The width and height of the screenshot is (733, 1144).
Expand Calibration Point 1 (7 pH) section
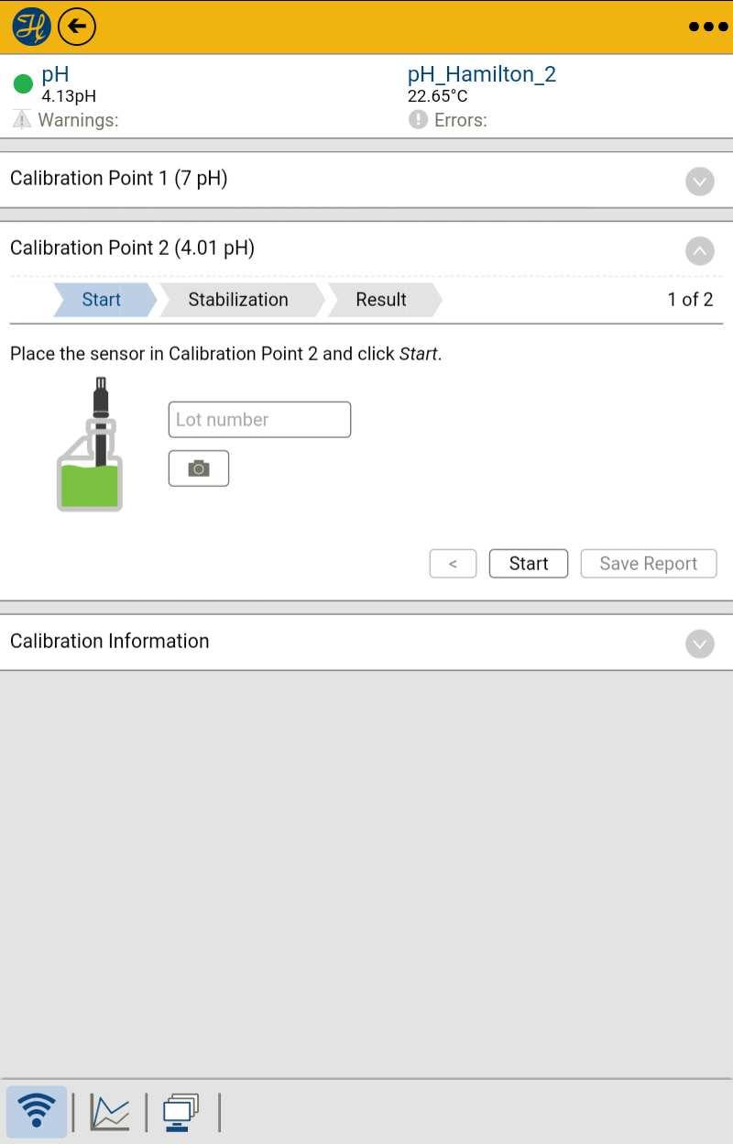pos(366,180)
